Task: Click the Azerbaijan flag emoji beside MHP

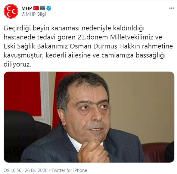Action: tap(42, 8)
